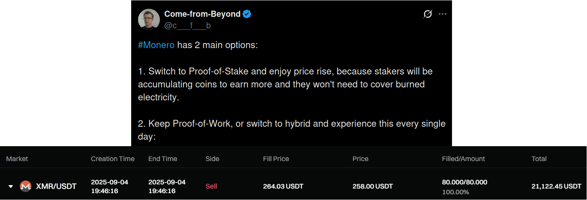Click the End Time column header
The width and height of the screenshot is (587, 200).
coord(163,159)
